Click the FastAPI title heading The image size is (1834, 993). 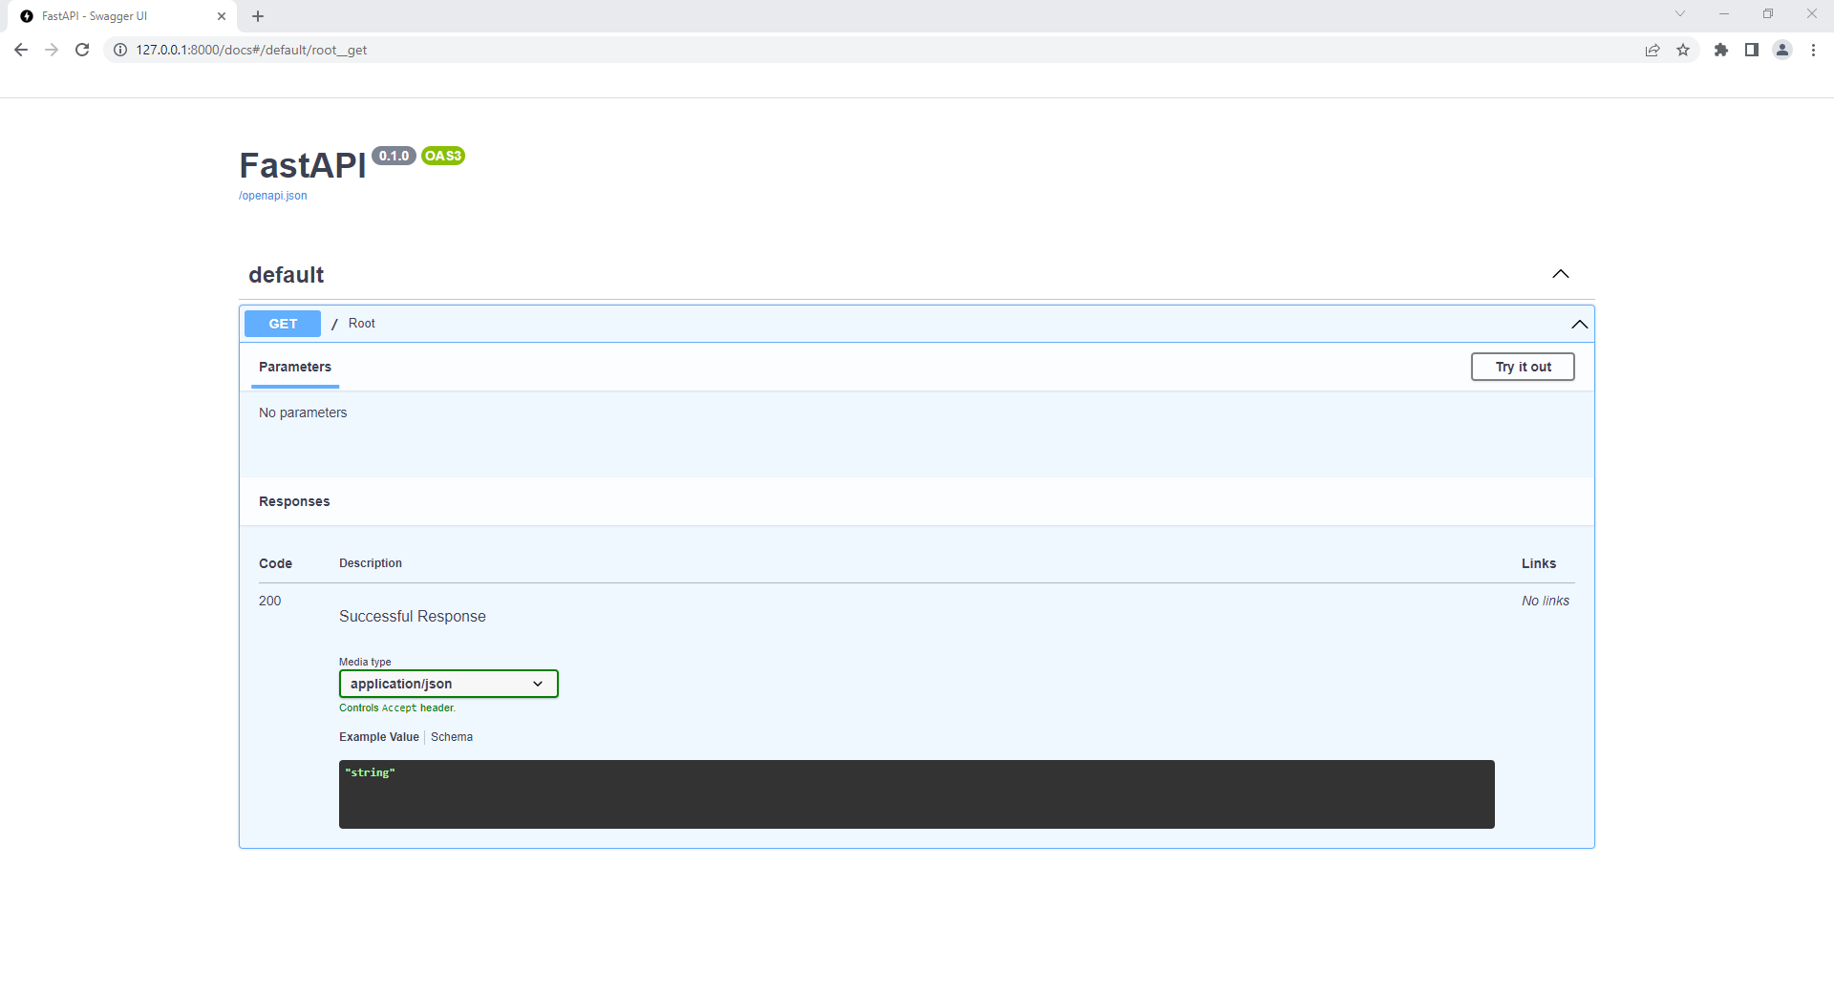tap(303, 165)
